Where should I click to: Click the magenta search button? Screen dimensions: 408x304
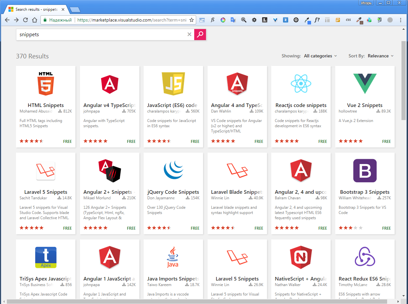[200, 34]
